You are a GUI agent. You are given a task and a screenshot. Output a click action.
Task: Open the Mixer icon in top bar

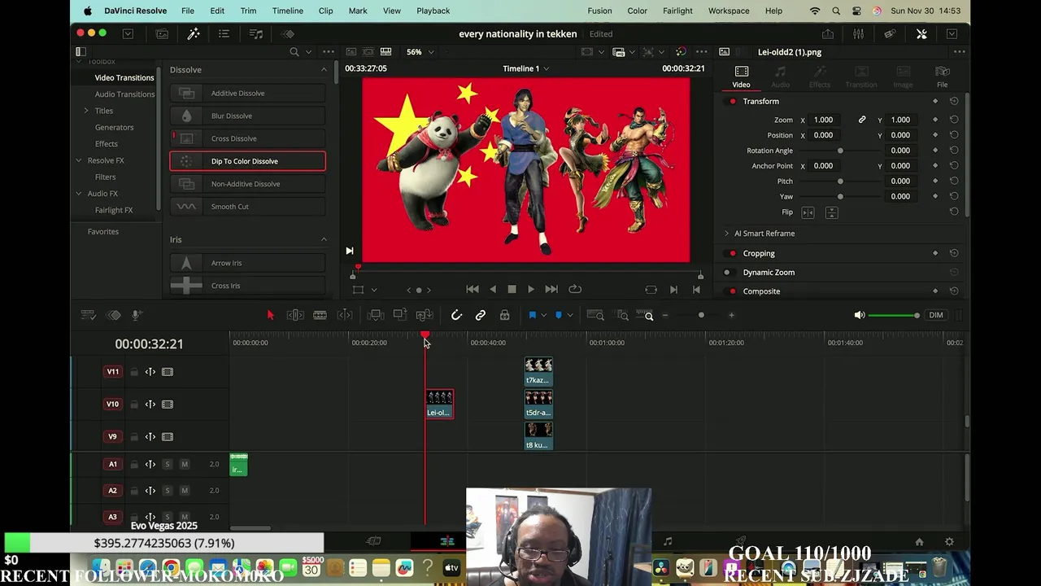pyautogui.click(x=858, y=33)
